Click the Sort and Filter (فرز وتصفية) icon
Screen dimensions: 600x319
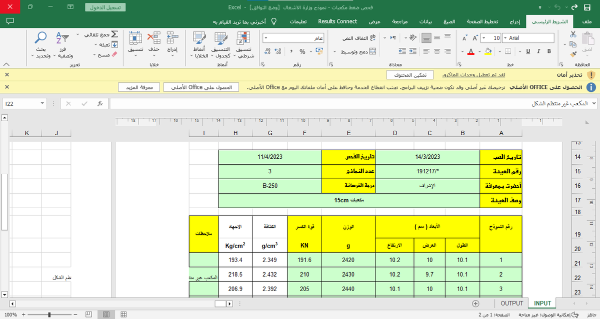62,38
